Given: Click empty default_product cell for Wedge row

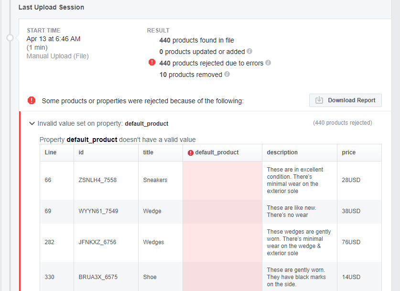Looking at the screenshot, I should pos(222,211).
